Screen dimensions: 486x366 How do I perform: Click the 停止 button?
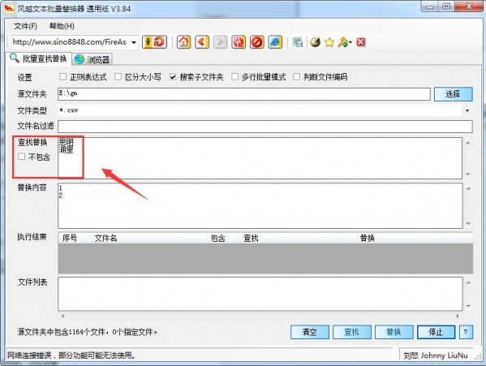tap(436, 332)
